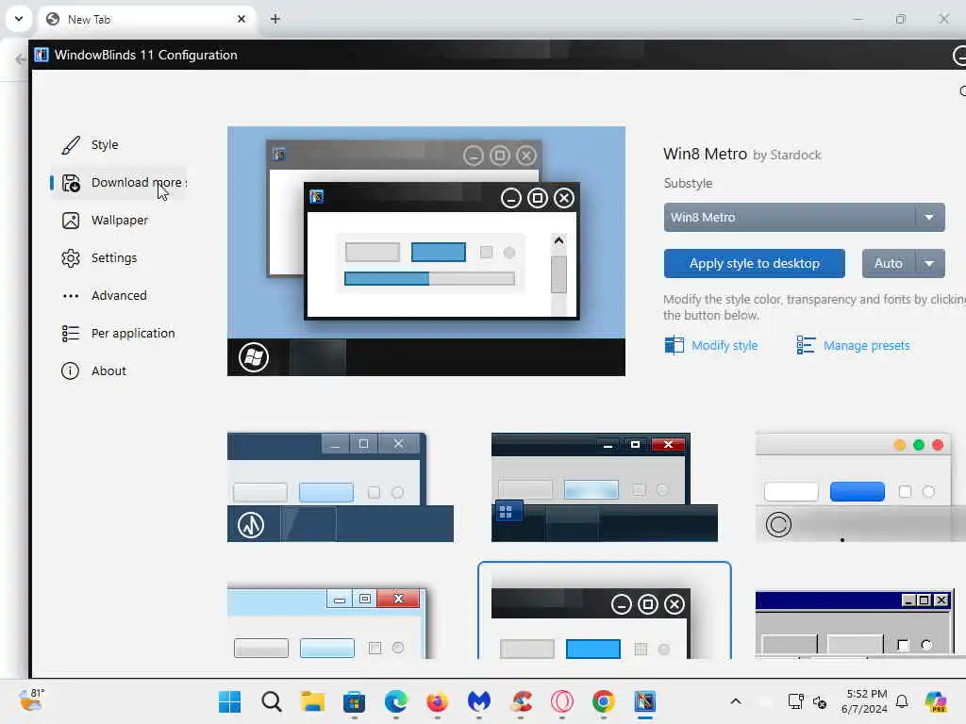The width and height of the screenshot is (966, 724).
Task: Open File Explorer from the taskbar
Action: click(x=312, y=701)
